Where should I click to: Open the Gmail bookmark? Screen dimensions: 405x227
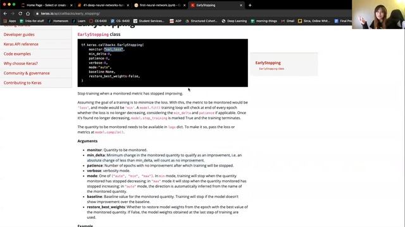287,21
